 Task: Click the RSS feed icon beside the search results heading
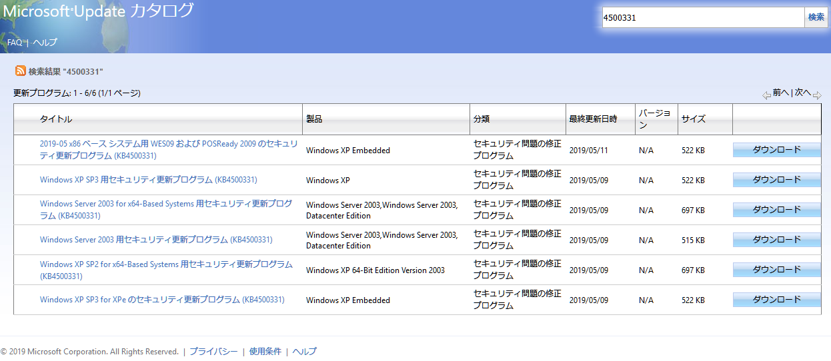tap(21, 71)
